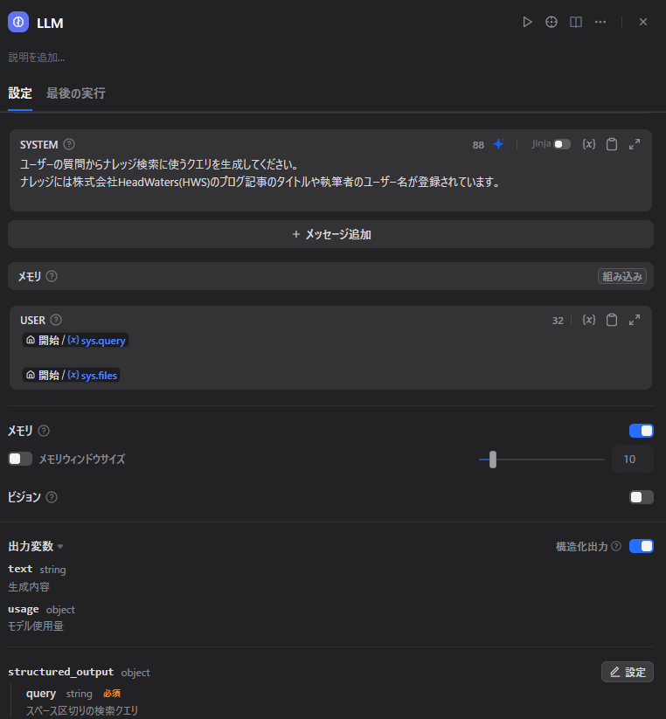Click the help icon beside the メモリ toggle heading

tap(44, 431)
